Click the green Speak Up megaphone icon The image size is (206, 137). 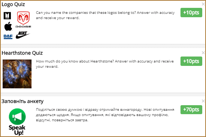[17, 116]
